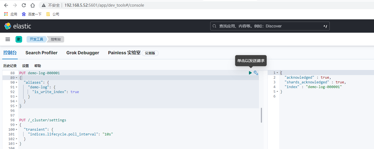Viewport: 374px width, 149px height.
Task: Collapse the transient fold at line 100
Action: 16,130
